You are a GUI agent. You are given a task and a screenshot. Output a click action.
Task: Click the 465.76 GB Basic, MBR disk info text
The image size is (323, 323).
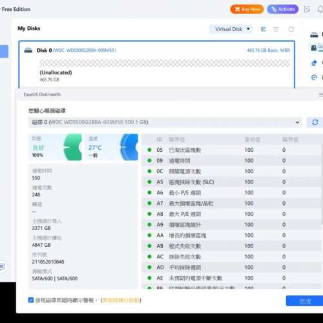coord(268,50)
